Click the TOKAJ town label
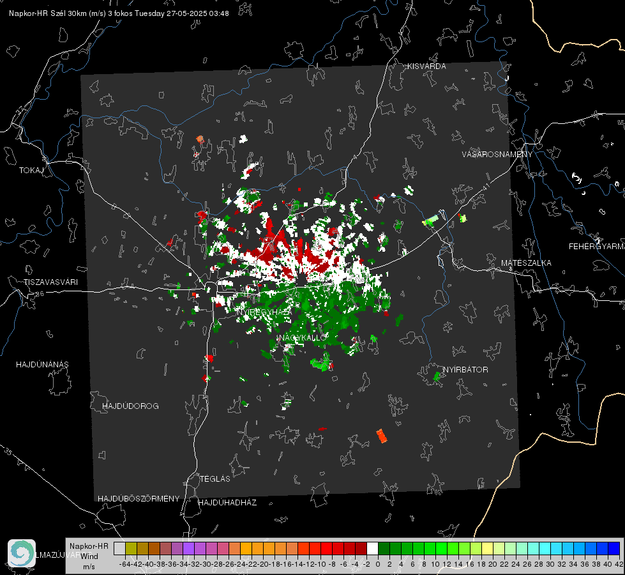The width and height of the screenshot is (625, 575). point(31,171)
